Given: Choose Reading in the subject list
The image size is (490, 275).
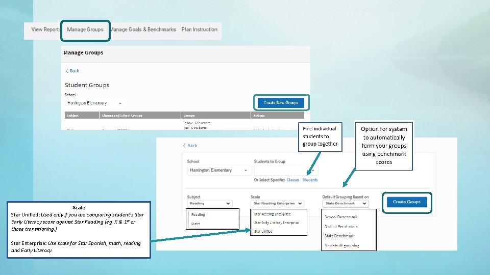Looking at the screenshot, I should pos(198,214).
